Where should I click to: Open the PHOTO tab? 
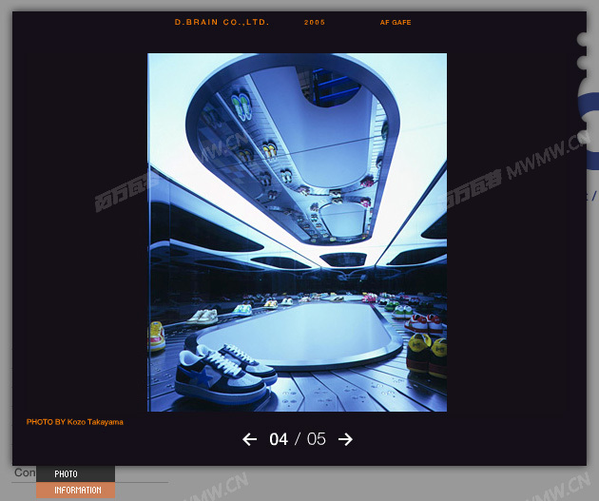tap(76, 473)
